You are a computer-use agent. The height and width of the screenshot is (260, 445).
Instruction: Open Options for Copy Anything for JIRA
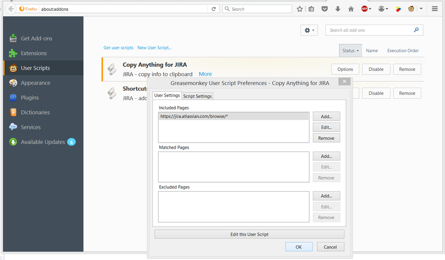(345, 69)
